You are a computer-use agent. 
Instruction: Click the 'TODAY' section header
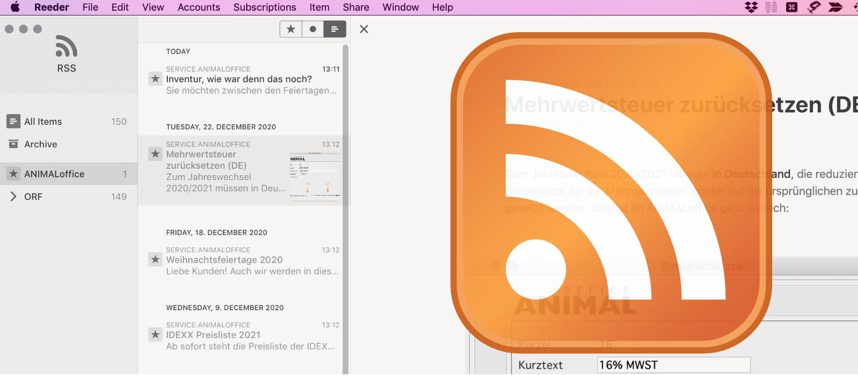coord(178,51)
